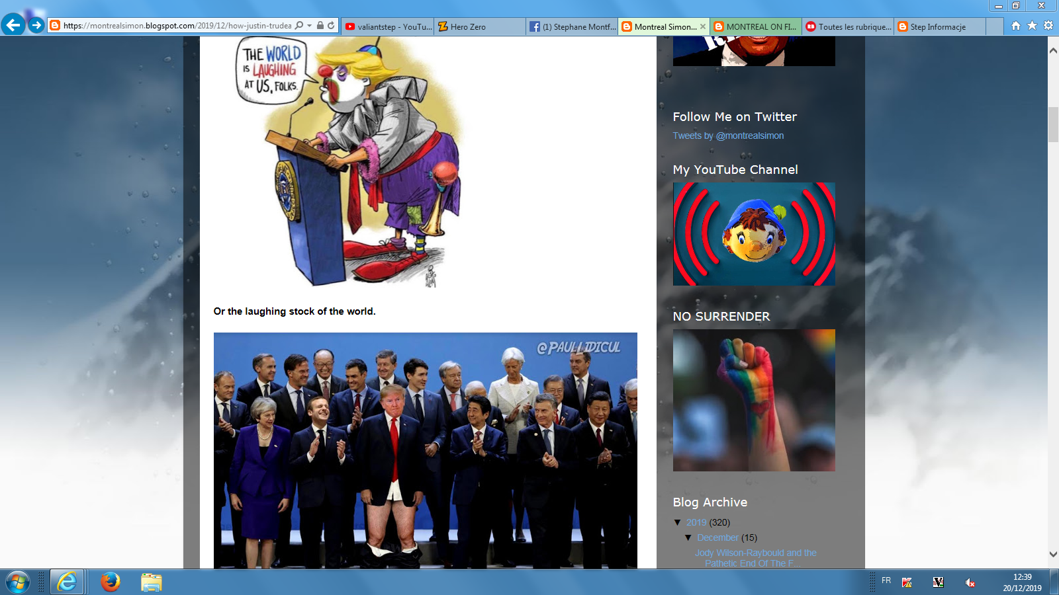
Task: Open the Tweets by @montrealsimon link
Action: coord(728,136)
